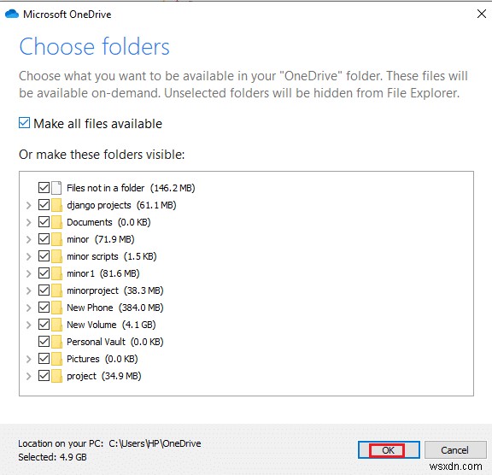Toggle the Personal Vault checkbox

pos(44,342)
